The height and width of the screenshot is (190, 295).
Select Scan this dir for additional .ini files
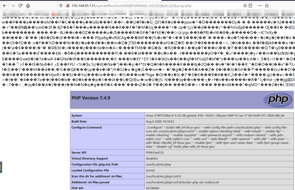pos(96,176)
